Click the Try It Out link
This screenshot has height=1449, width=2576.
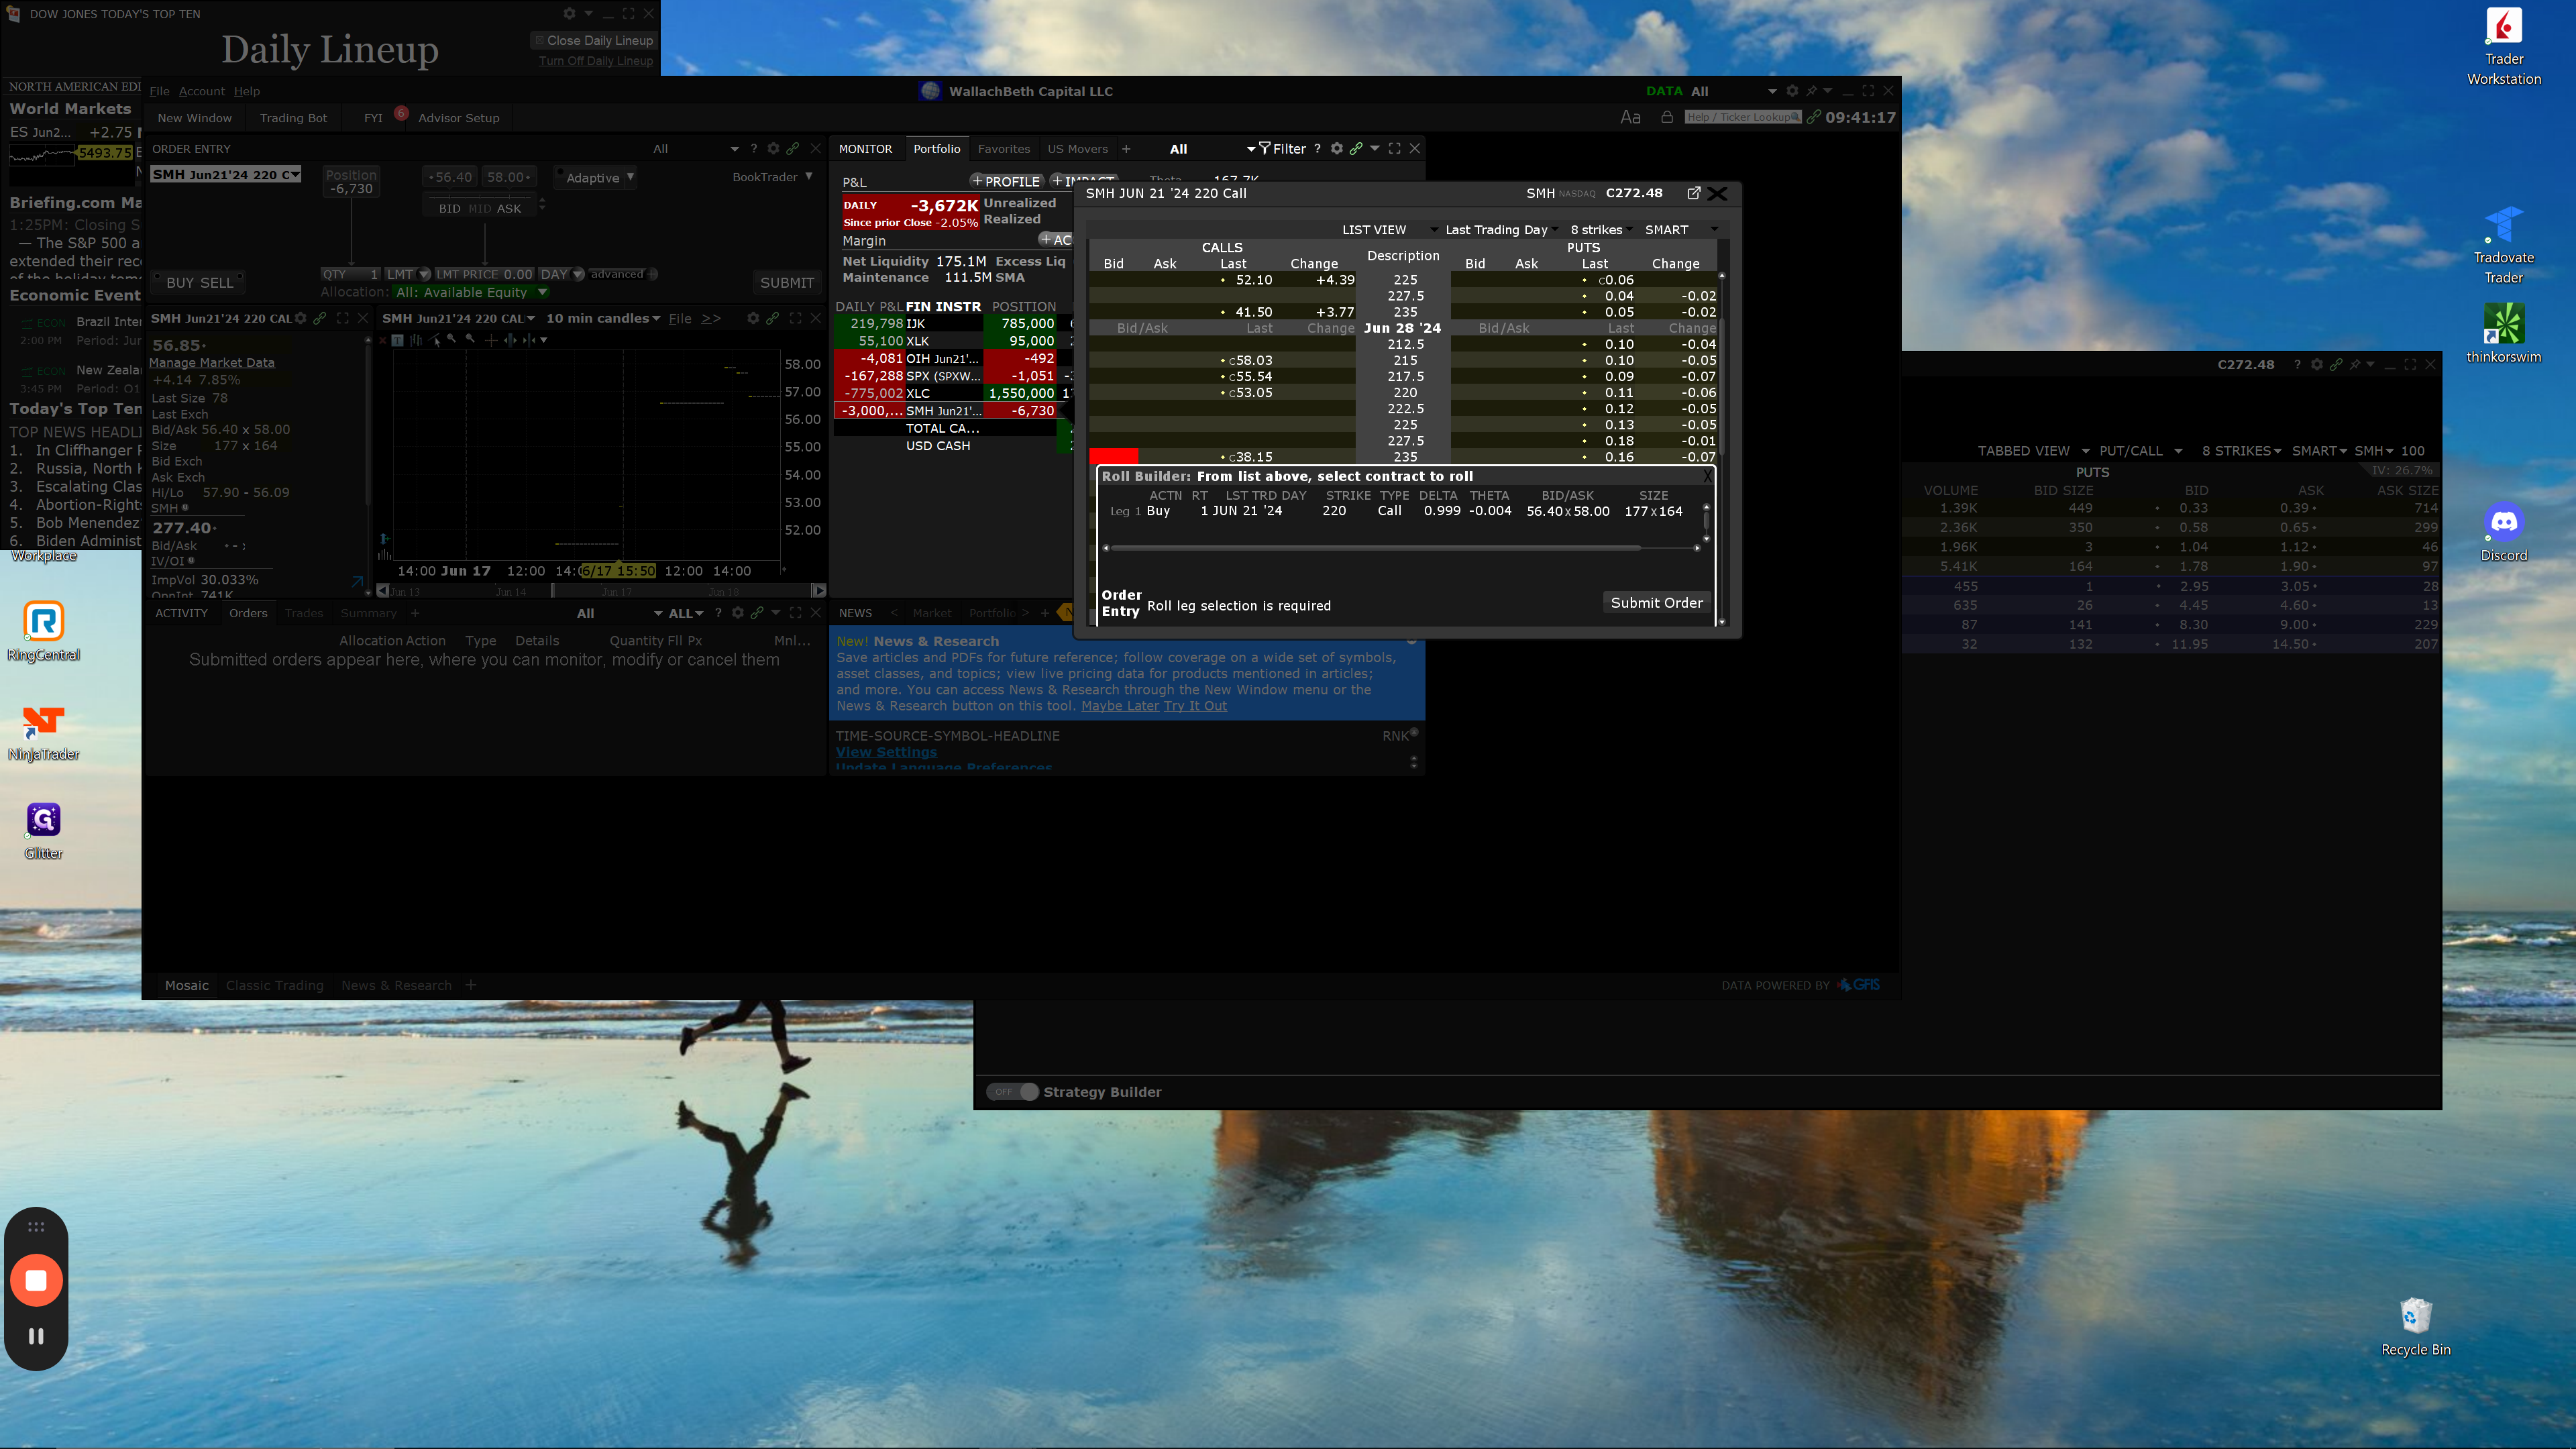[1195, 706]
